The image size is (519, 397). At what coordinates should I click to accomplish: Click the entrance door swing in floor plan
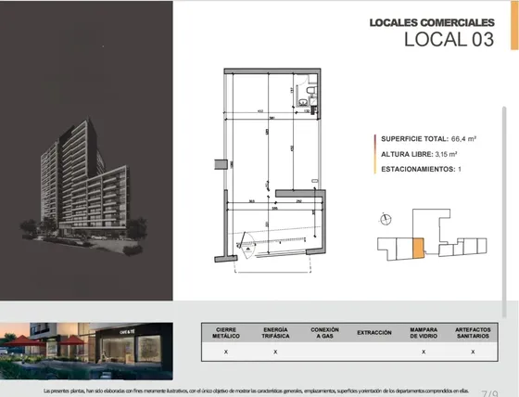(247, 246)
